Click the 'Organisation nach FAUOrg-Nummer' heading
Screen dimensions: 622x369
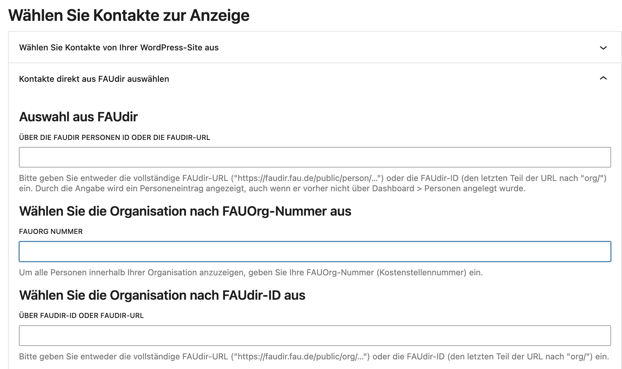click(185, 211)
